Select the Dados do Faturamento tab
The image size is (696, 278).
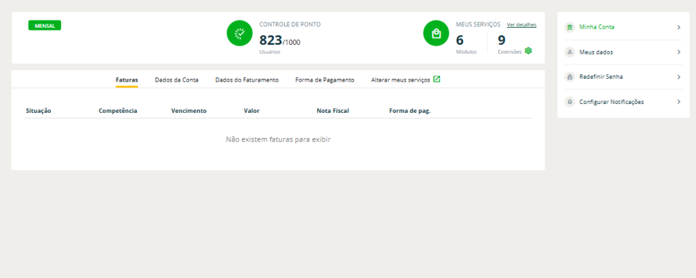[x=247, y=80]
